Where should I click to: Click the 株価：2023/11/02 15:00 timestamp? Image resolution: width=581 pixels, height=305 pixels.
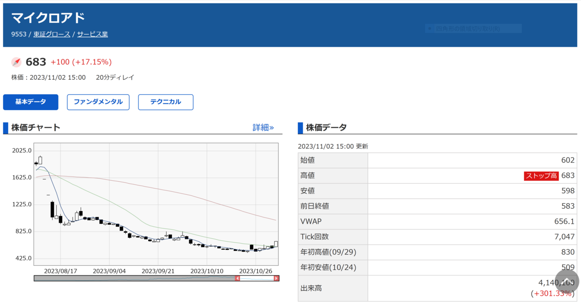pos(48,77)
